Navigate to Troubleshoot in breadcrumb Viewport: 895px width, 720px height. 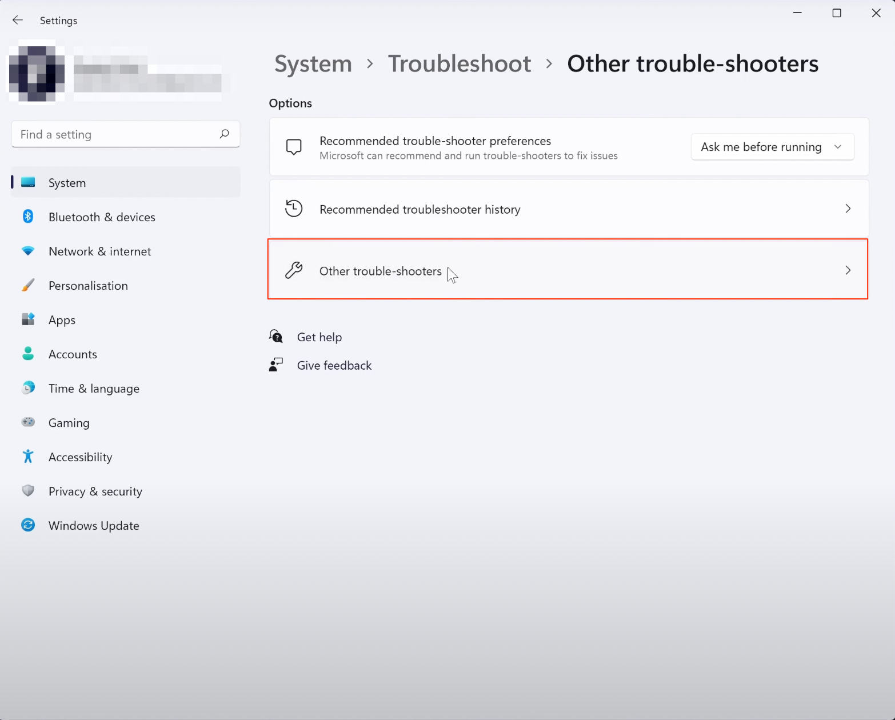click(x=460, y=63)
